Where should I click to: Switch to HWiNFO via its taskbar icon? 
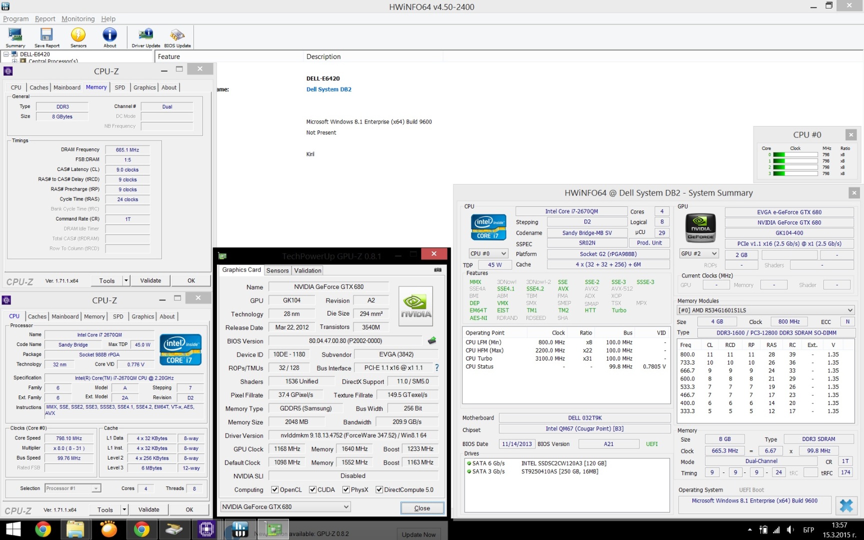(x=240, y=529)
